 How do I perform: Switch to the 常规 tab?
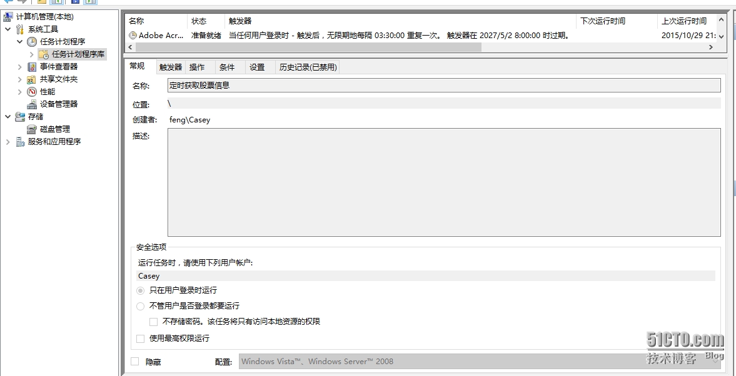[x=137, y=67]
